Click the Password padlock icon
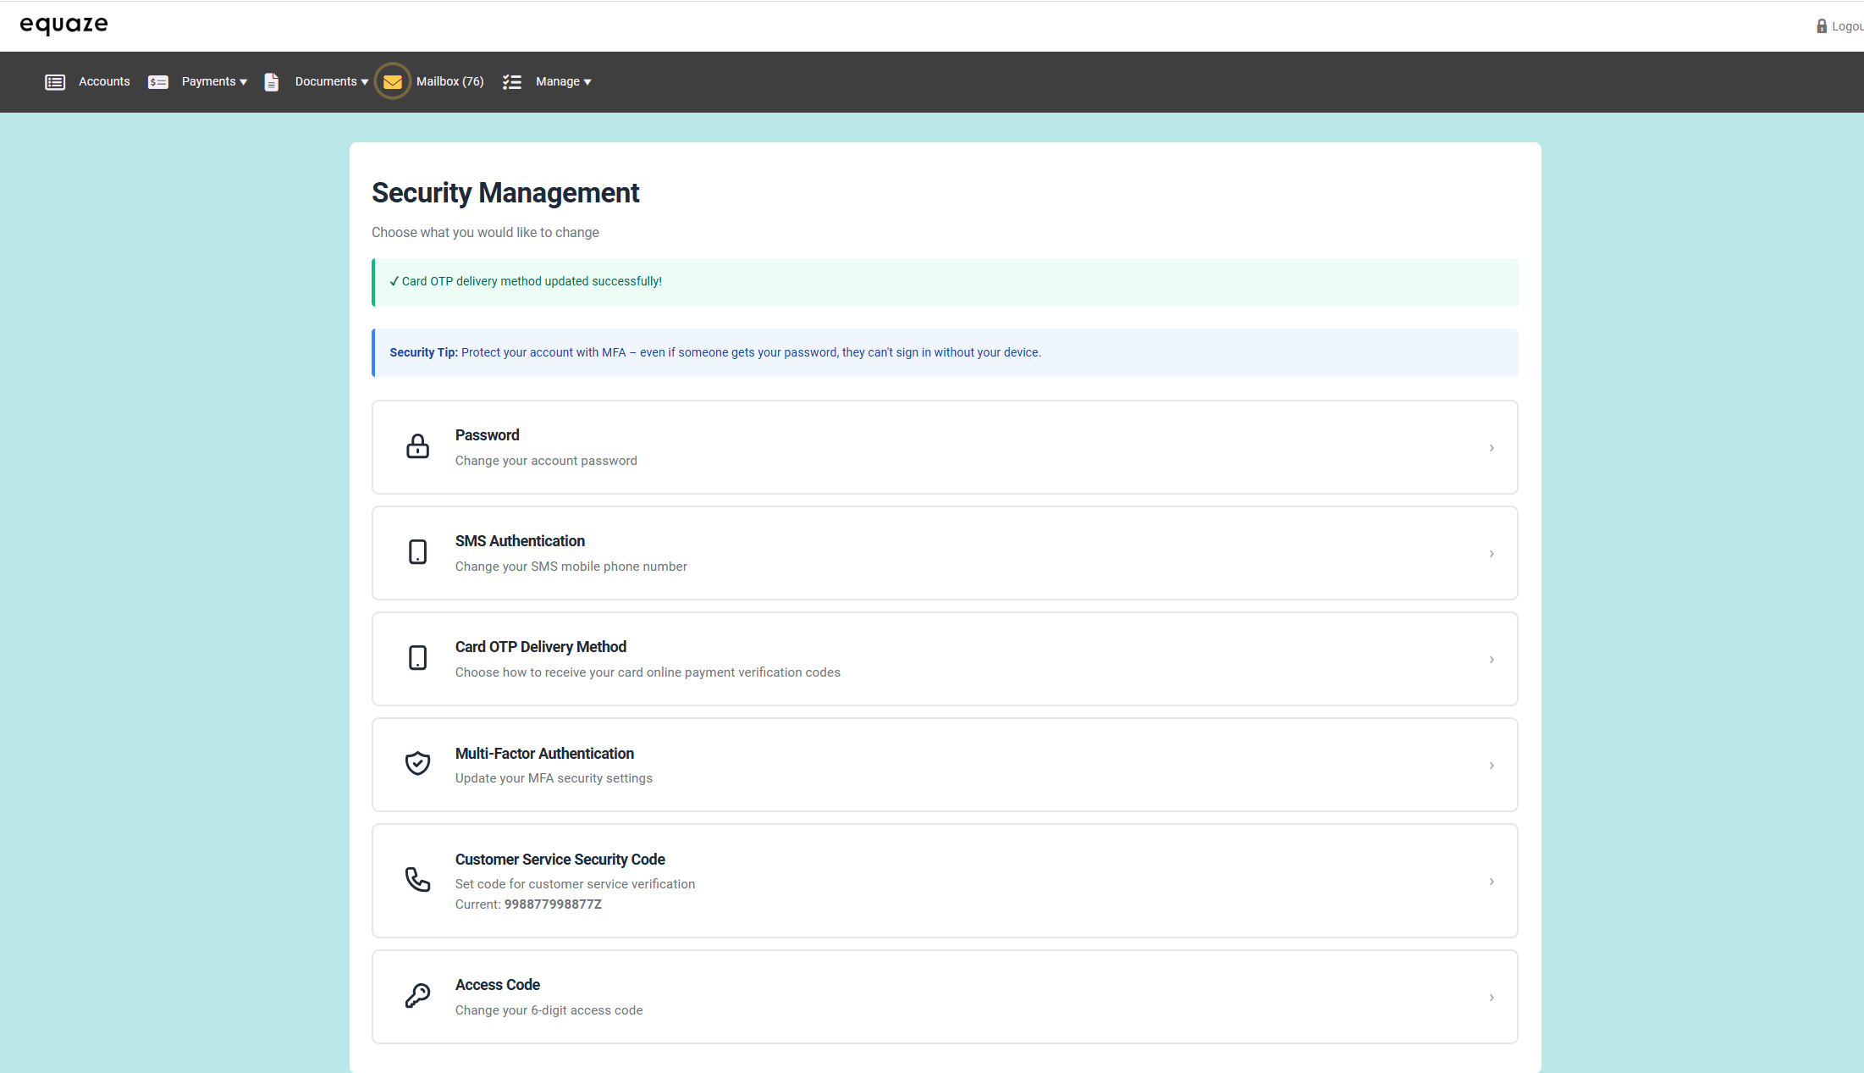The width and height of the screenshot is (1864, 1073). (x=417, y=446)
